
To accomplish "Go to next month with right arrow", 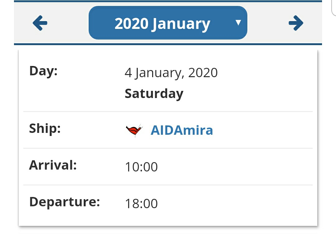I will (x=296, y=23).
